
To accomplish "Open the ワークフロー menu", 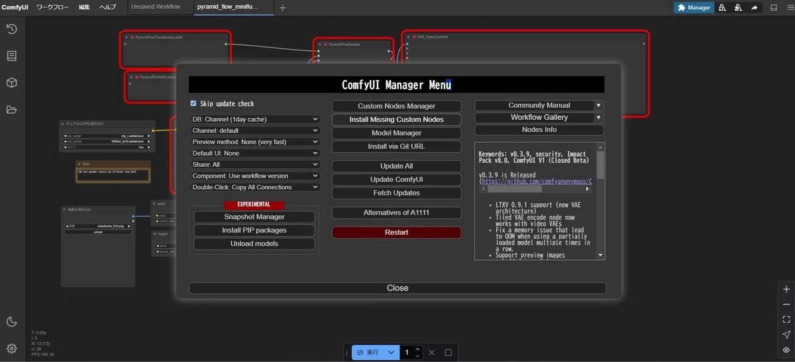I will [x=52, y=7].
